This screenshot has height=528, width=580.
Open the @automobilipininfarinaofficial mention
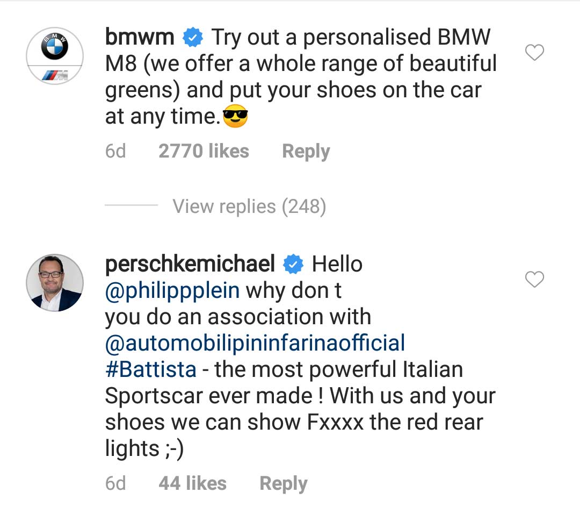(x=255, y=343)
